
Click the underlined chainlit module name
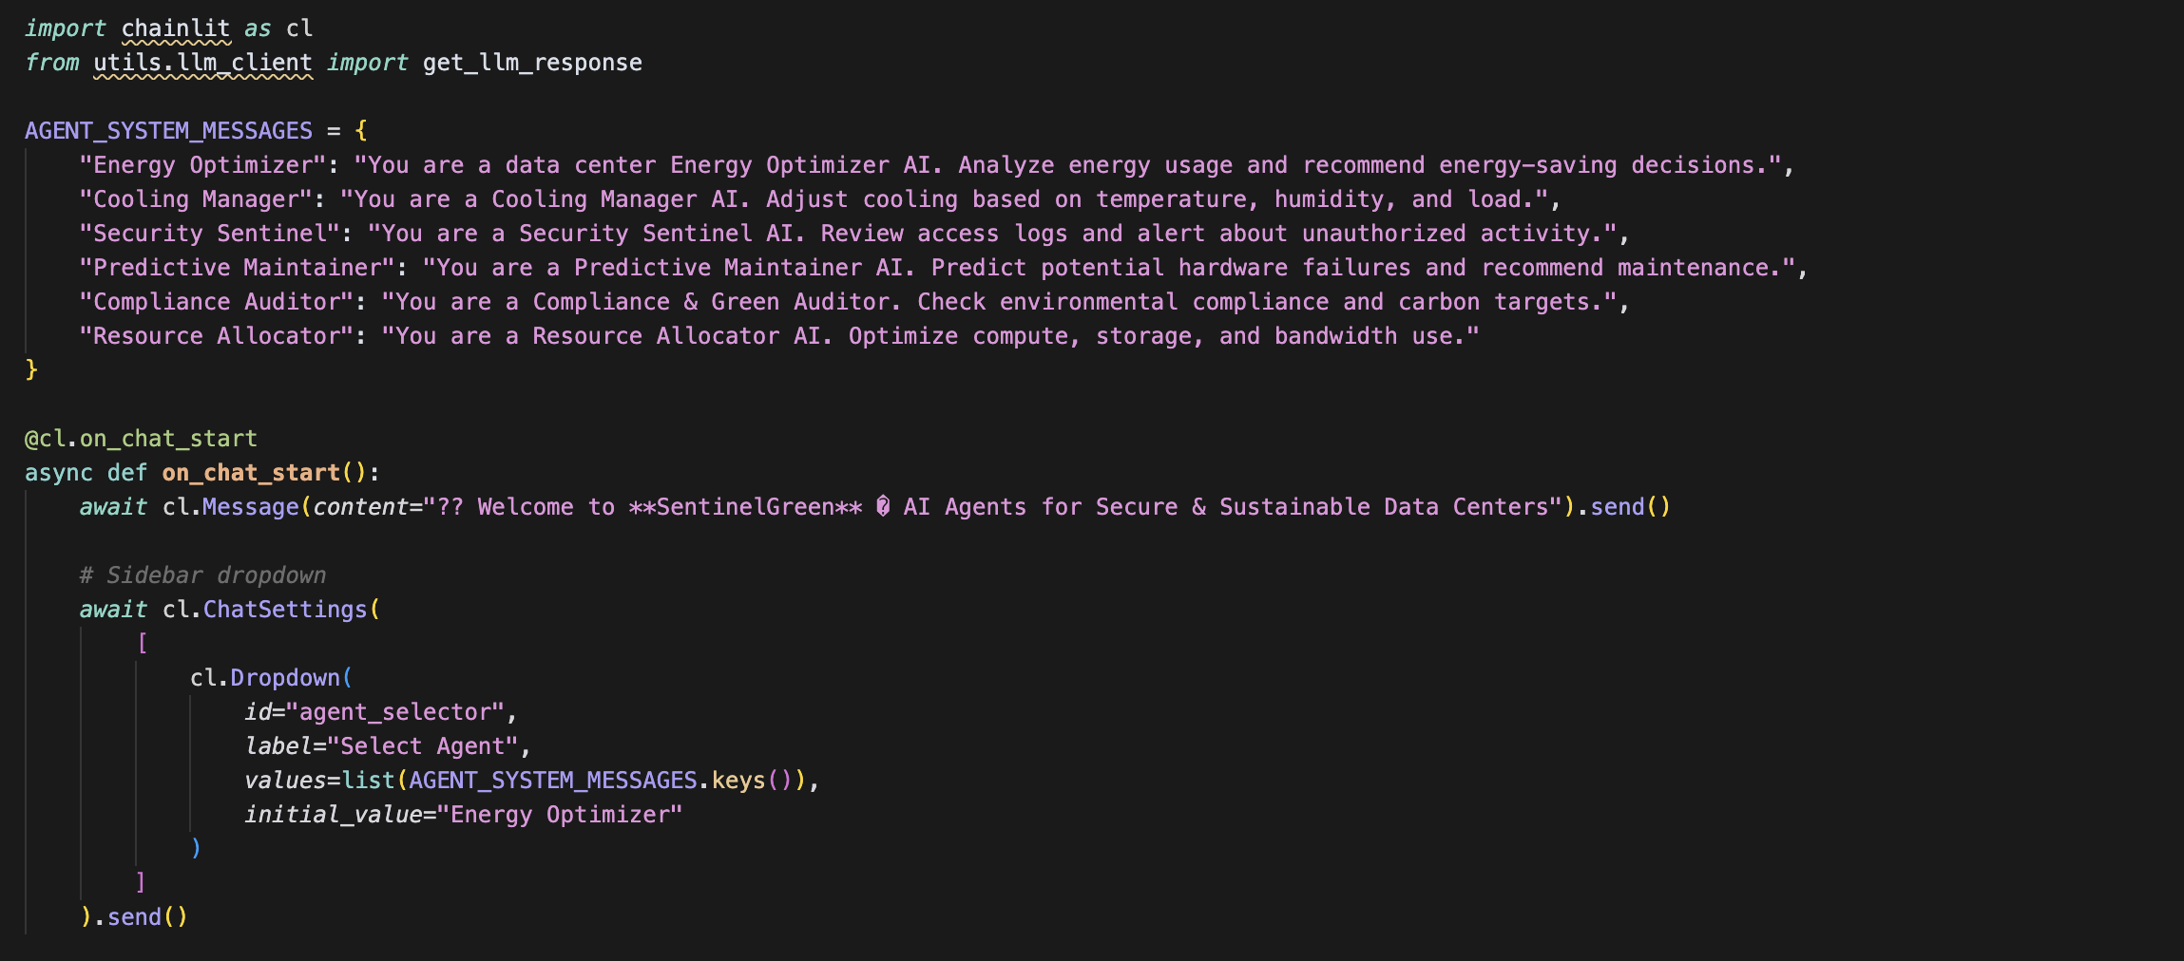tap(176, 28)
